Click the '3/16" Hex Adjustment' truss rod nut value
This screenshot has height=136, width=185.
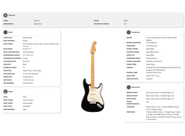pyautogui.click(x=31, y=74)
